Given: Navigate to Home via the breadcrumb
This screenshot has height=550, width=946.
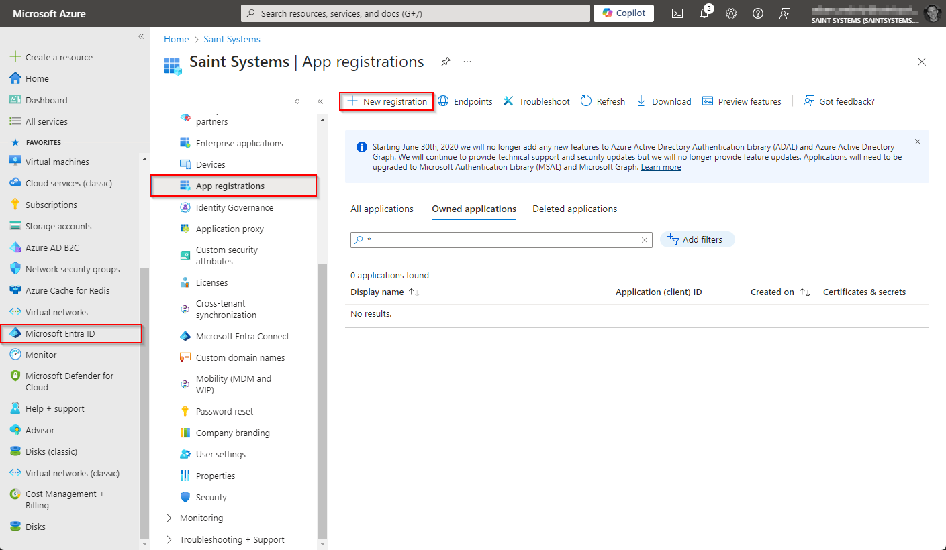Looking at the screenshot, I should [176, 39].
